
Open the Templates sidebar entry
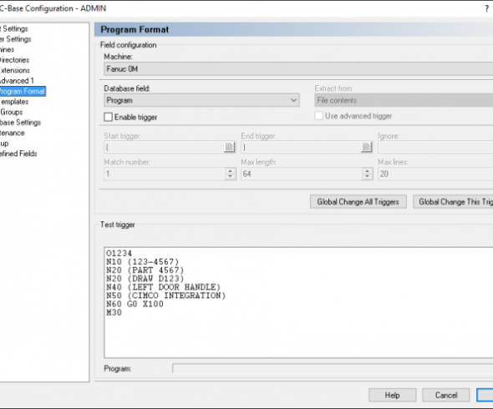pos(14,102)
